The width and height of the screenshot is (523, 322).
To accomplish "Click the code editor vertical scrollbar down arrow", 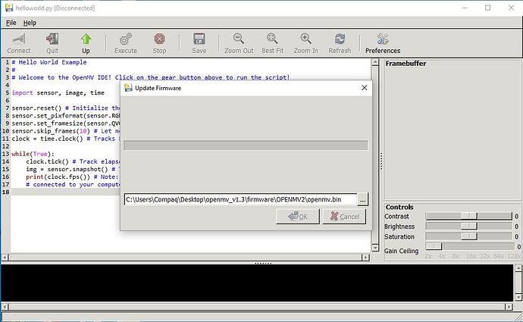I will [x=375, y=248].
